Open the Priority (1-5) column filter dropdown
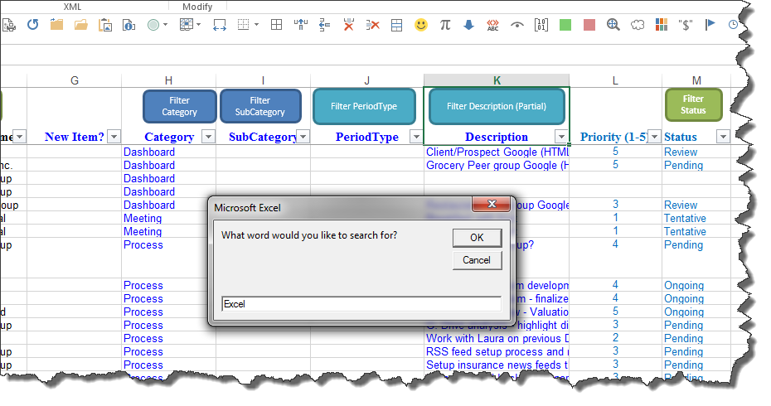Screen dimensions: 771x406 654,136
